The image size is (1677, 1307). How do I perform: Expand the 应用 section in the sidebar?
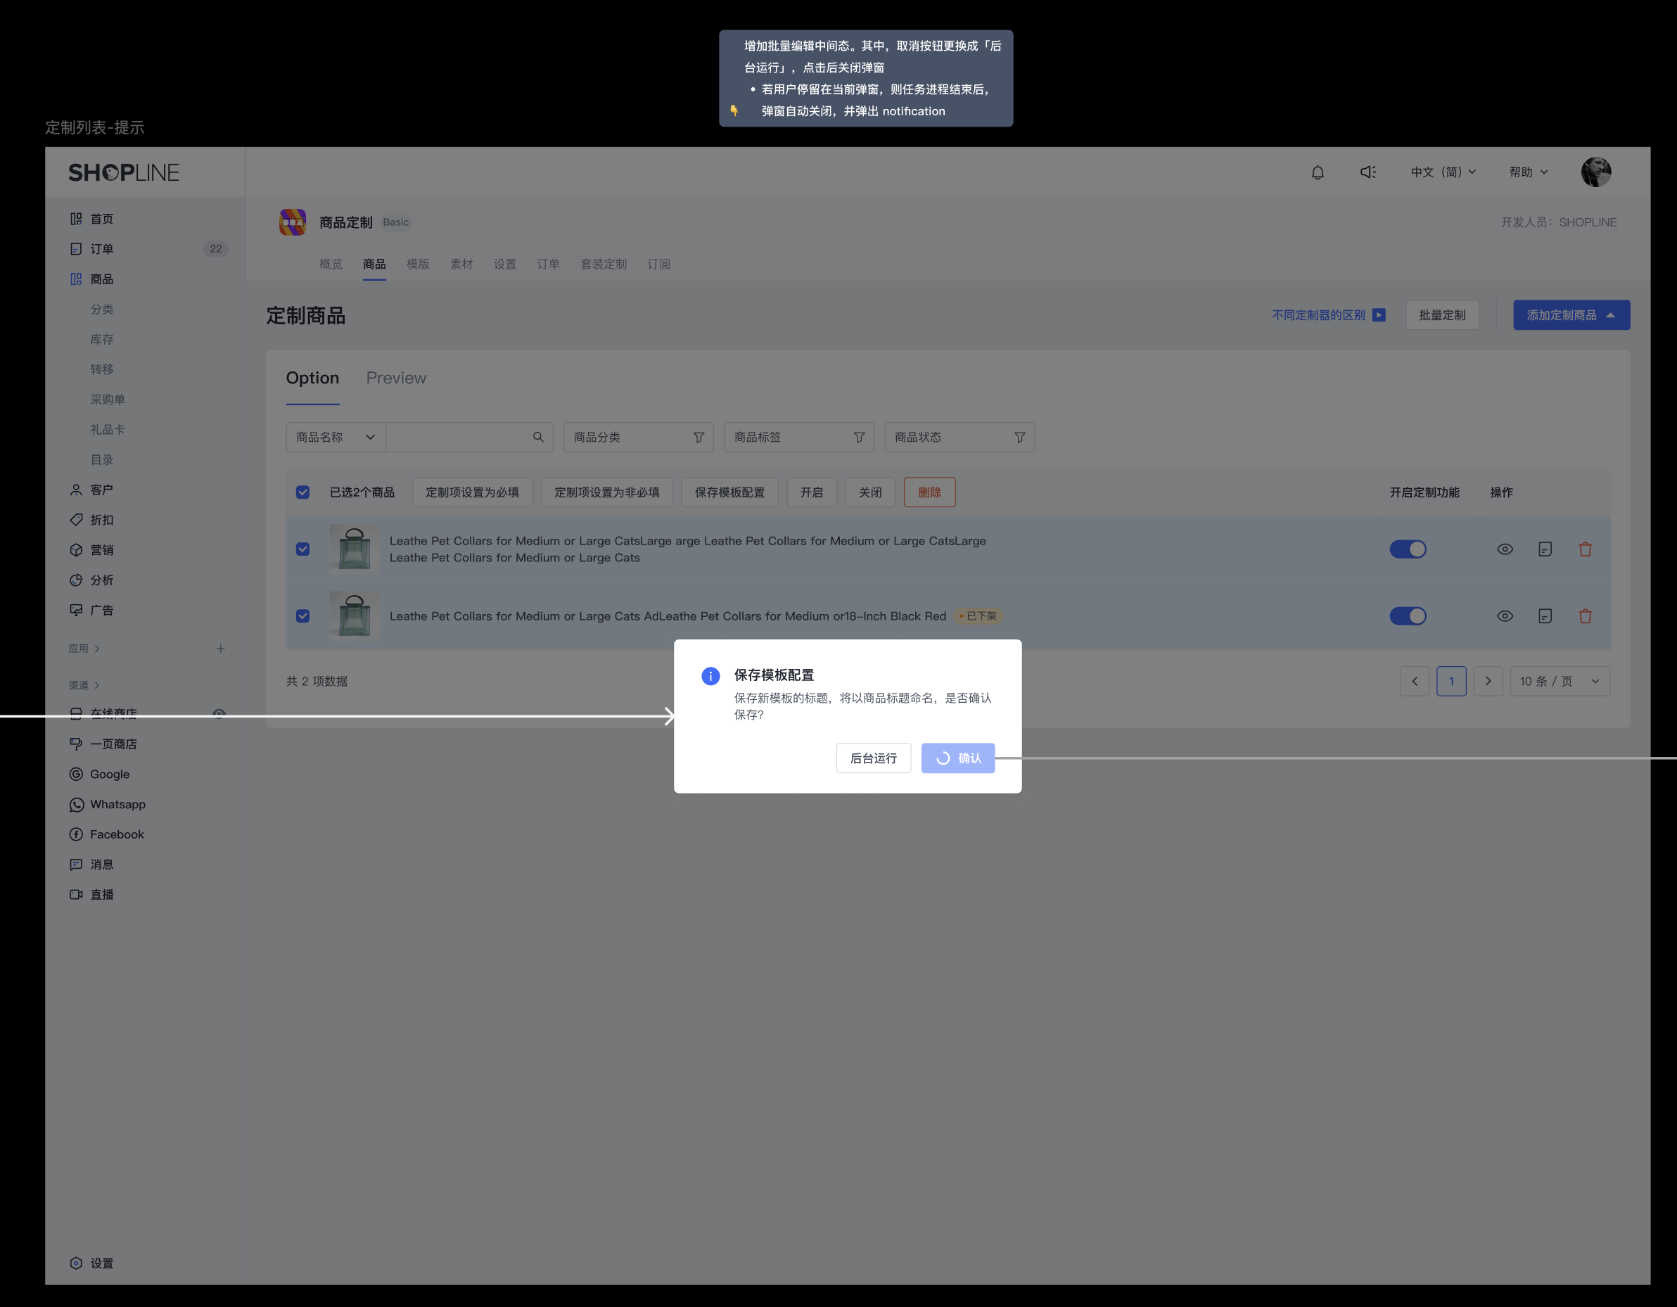pyautogui.click(x=84, y=649)
